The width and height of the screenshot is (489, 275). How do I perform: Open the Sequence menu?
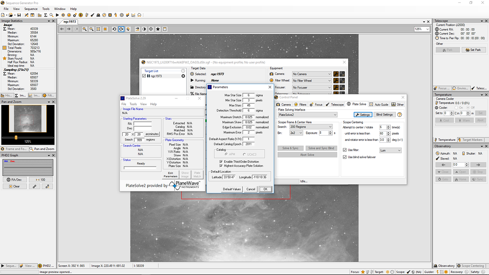[31, 9]
